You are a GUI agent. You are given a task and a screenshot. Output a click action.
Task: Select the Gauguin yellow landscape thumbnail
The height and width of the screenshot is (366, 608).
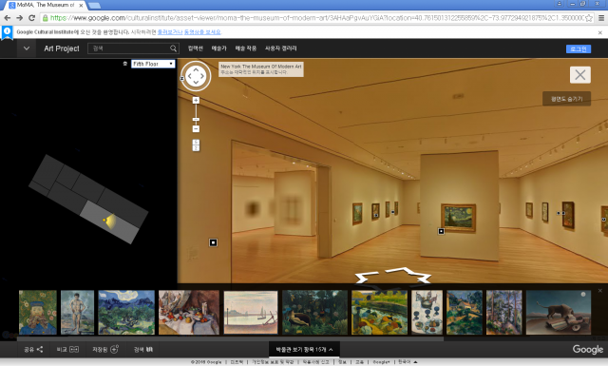(x=379, y=313)
